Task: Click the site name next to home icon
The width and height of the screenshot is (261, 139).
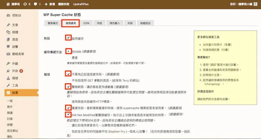Action: (16, 4)
